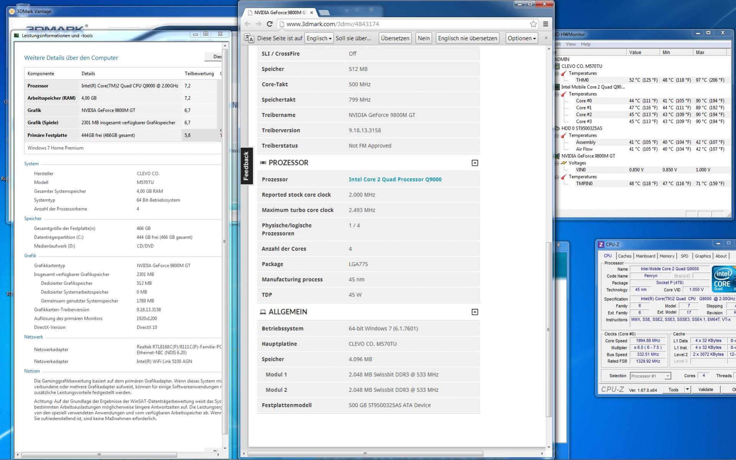The height and width of the screenshot is (460, 736).
Task: Collapse the Intel Mobile Core 2 Quad Temperatures node
Action: pos(557,94)
